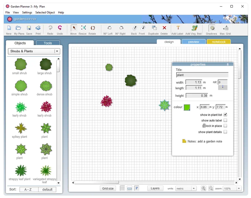The height and width of the screenshot is (198, 251).
Task: Click the Layers button
Action: 155,188
